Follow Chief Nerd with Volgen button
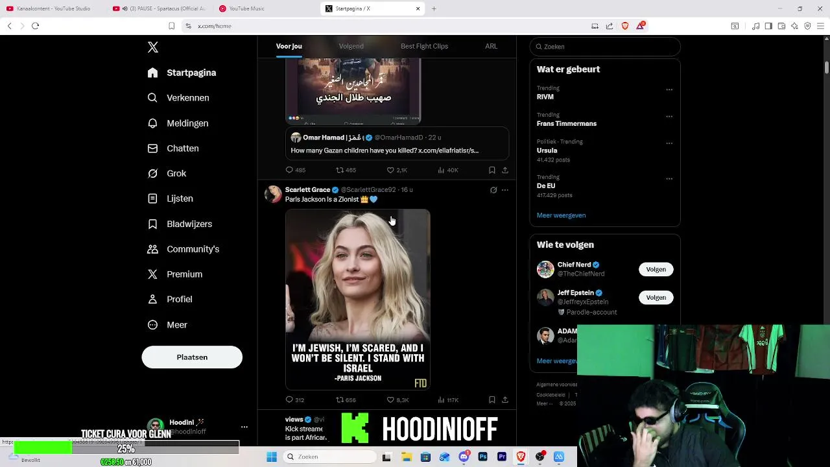Image resolution: width=830 pixels, height=467 pixels. (656, 269)
